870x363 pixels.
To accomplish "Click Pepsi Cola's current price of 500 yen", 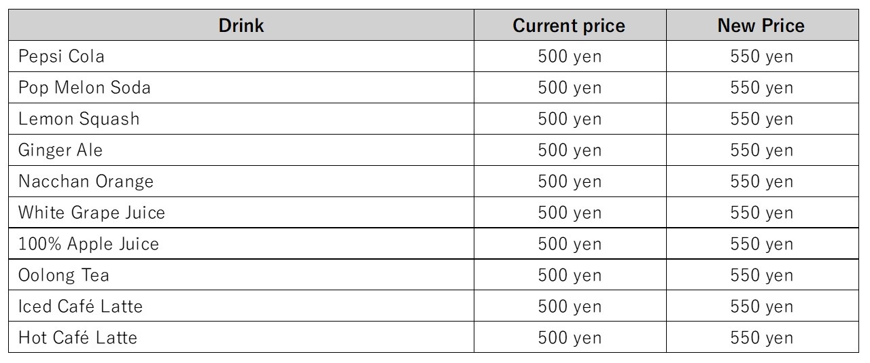I will [570, 56].
